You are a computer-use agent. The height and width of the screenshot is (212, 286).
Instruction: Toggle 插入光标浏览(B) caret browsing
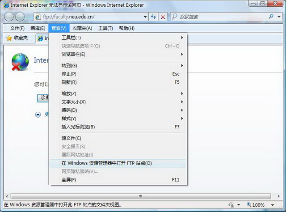(x=118, y=127)
